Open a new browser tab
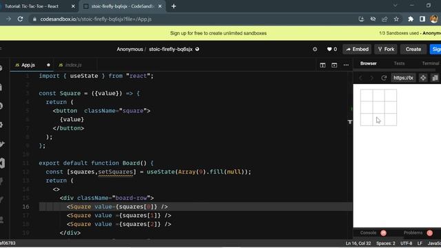 point(174,6)
